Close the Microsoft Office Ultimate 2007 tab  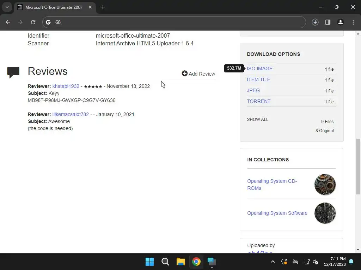coord(90,7)
